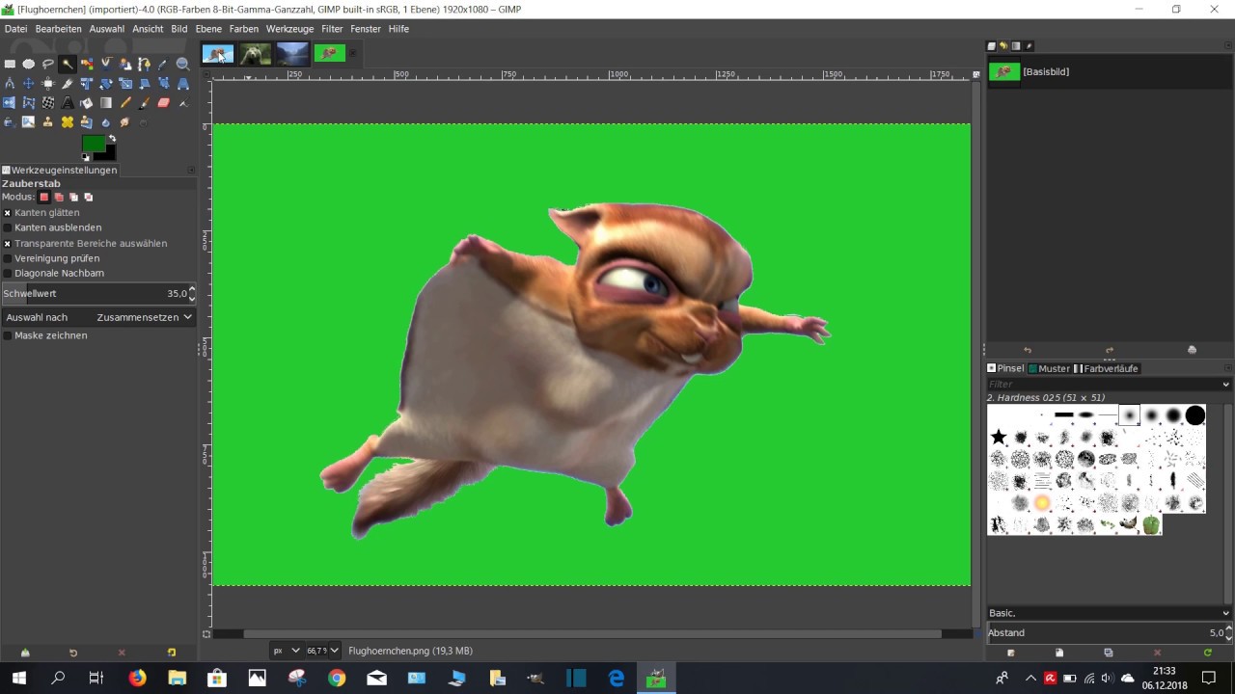The height and width of the screenshot is (694, 1235).
Task: Select the Flip tool
Action: 10,103
